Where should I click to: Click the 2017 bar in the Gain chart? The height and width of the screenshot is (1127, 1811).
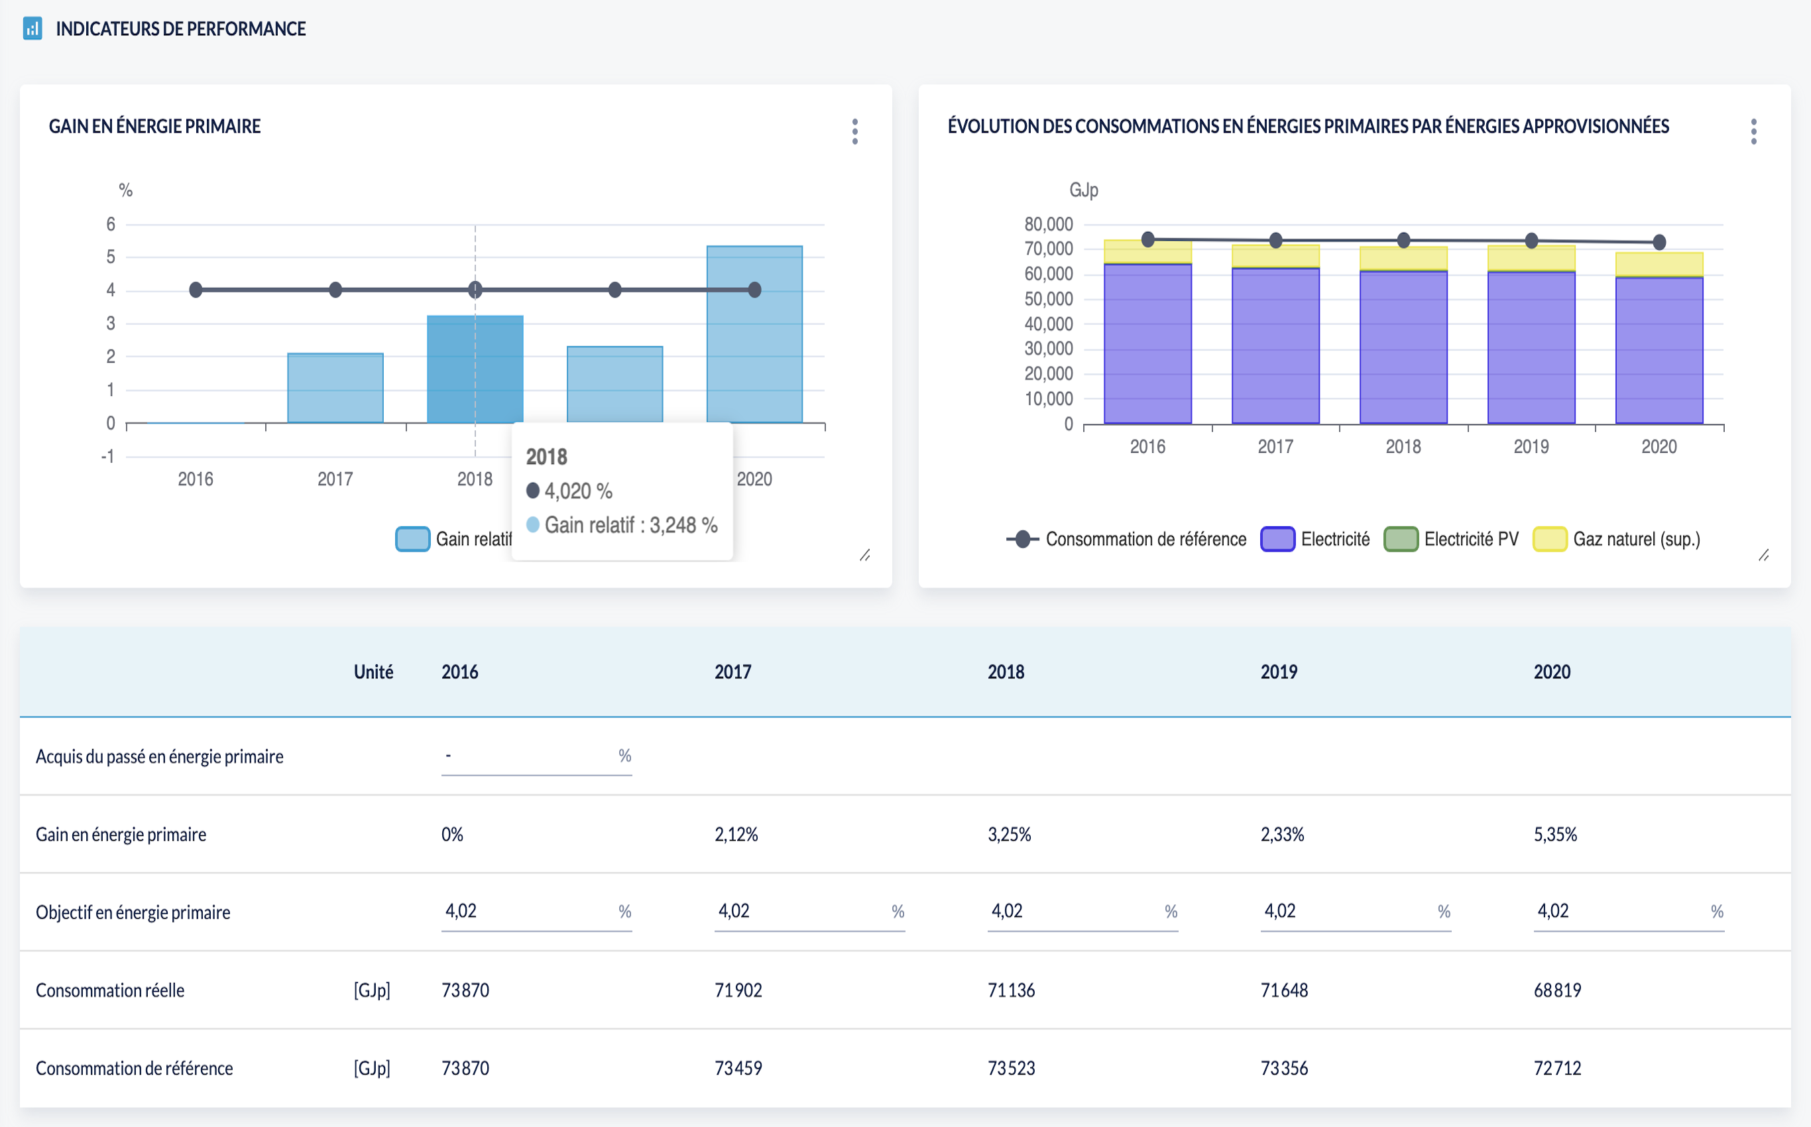click(x=335, y=388)
